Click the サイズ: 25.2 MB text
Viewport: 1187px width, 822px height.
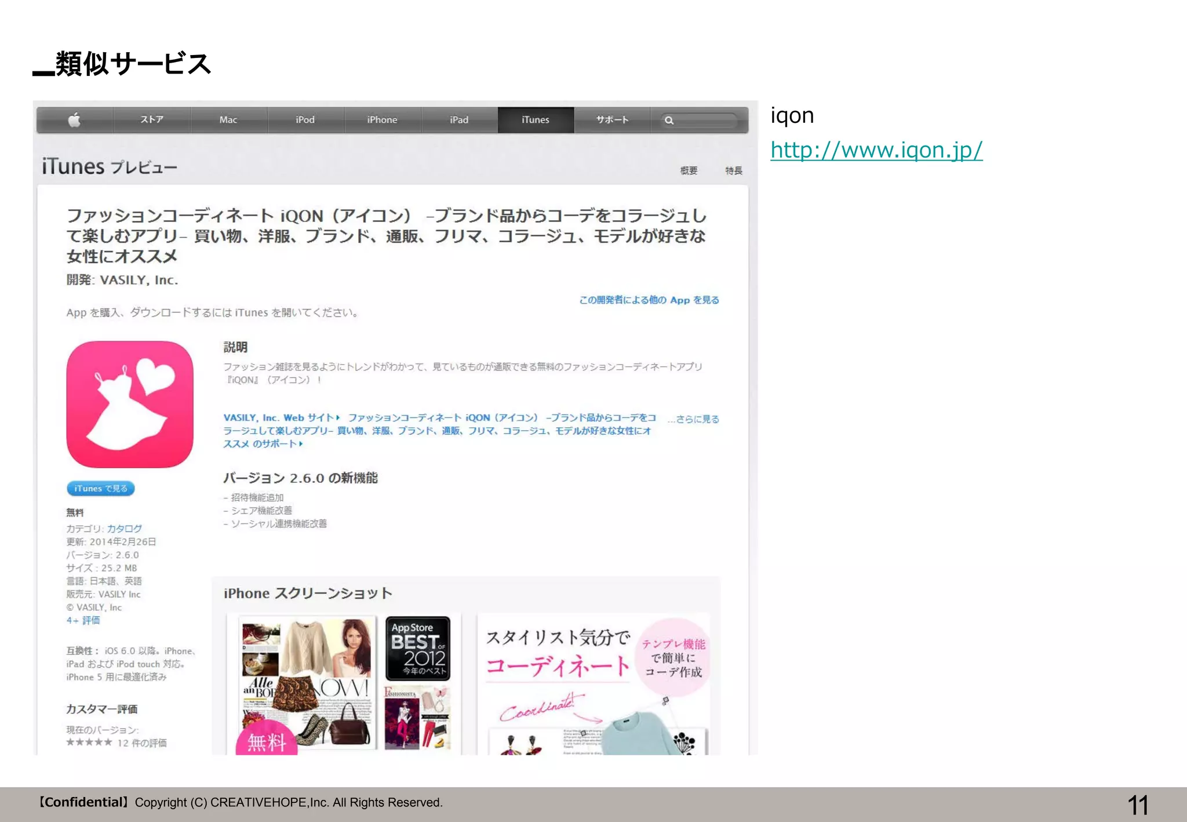coord(101,568)
